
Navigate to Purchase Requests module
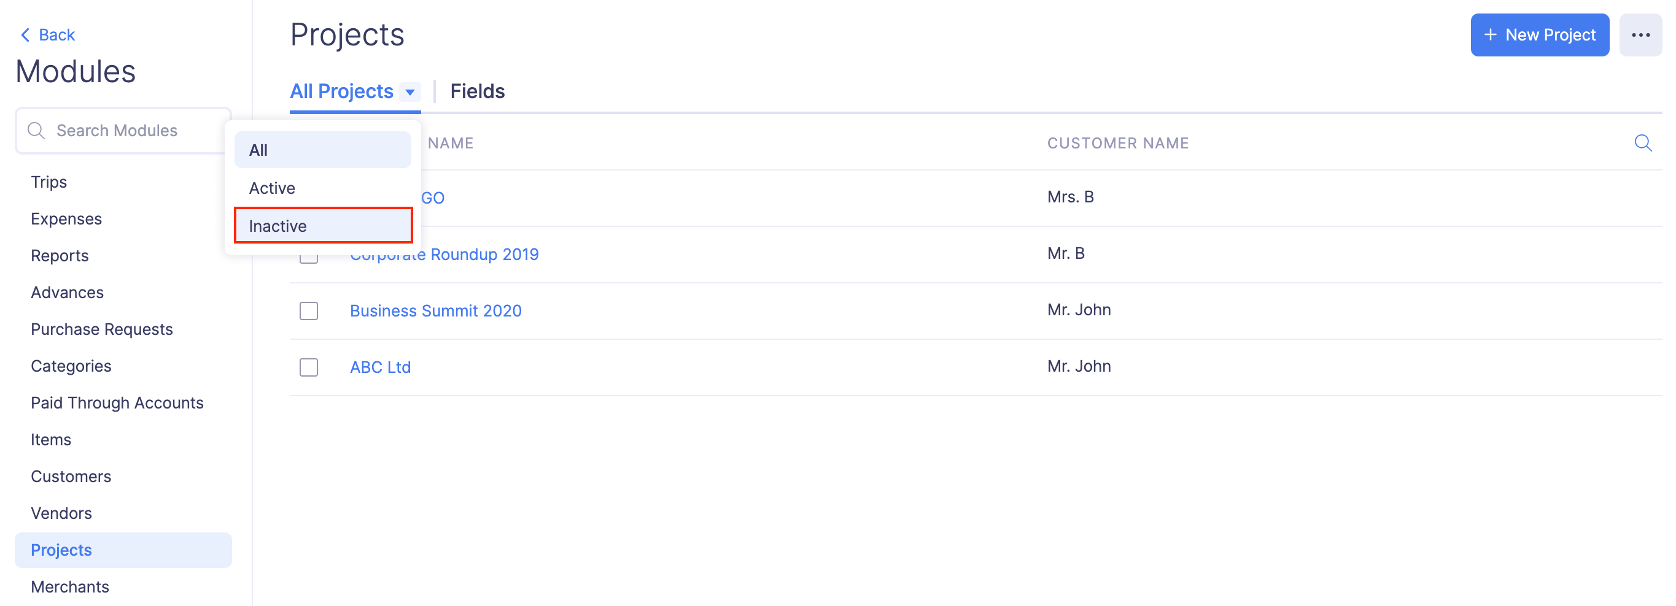coord(101,329)
